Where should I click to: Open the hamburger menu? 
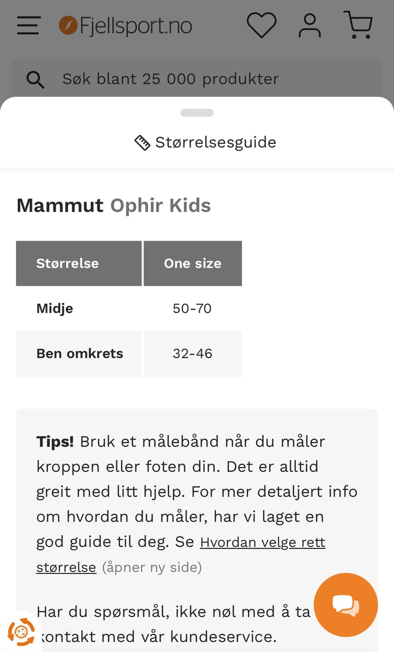pyautogui.click(x=28, y=25)
